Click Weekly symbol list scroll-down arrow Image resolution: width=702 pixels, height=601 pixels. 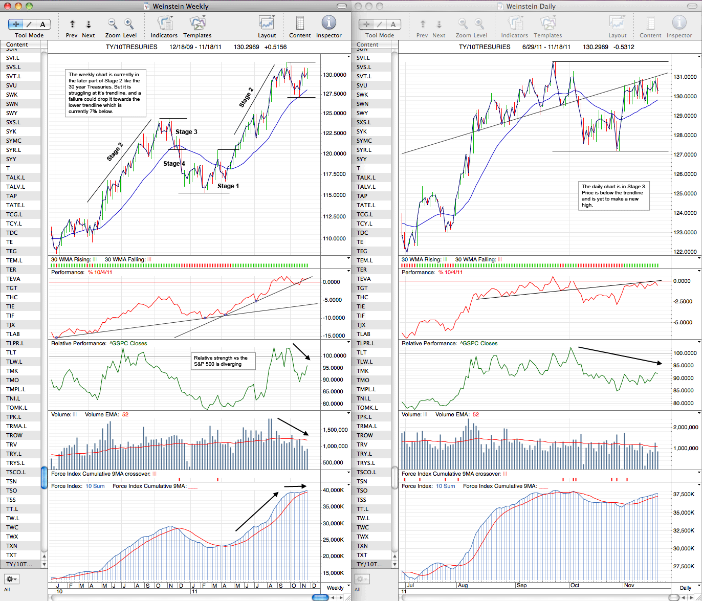[44, 564]
